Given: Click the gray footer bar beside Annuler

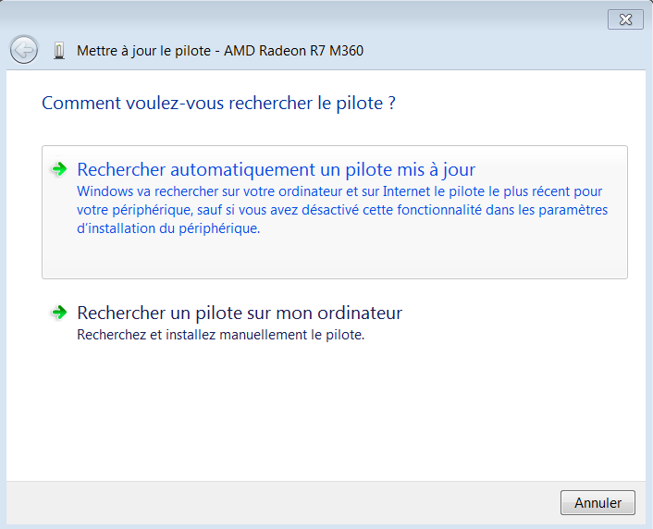Looking at the screenshot, I should tap(283, 503).
